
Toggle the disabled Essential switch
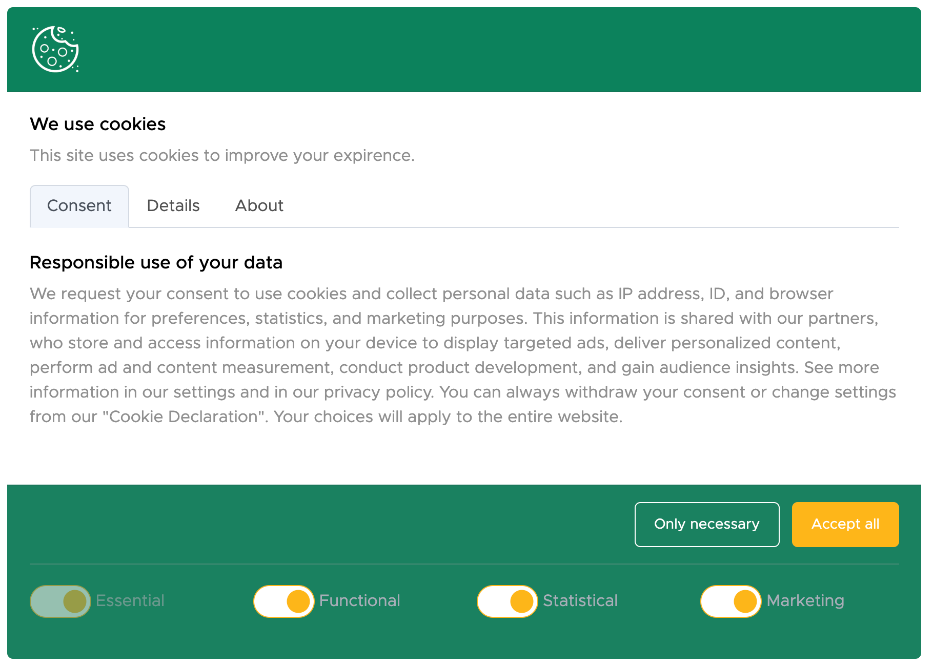click(60, 601)
